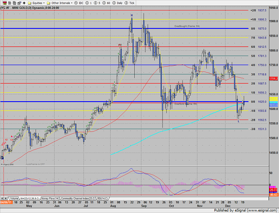Screen dimensions: 279x213
Task: Click the yellow 1633.9 price tag
Action: [273, 99]
